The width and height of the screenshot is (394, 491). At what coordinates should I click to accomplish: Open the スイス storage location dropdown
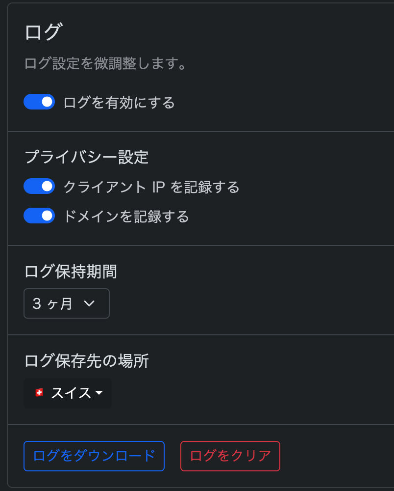pos(68,393)
